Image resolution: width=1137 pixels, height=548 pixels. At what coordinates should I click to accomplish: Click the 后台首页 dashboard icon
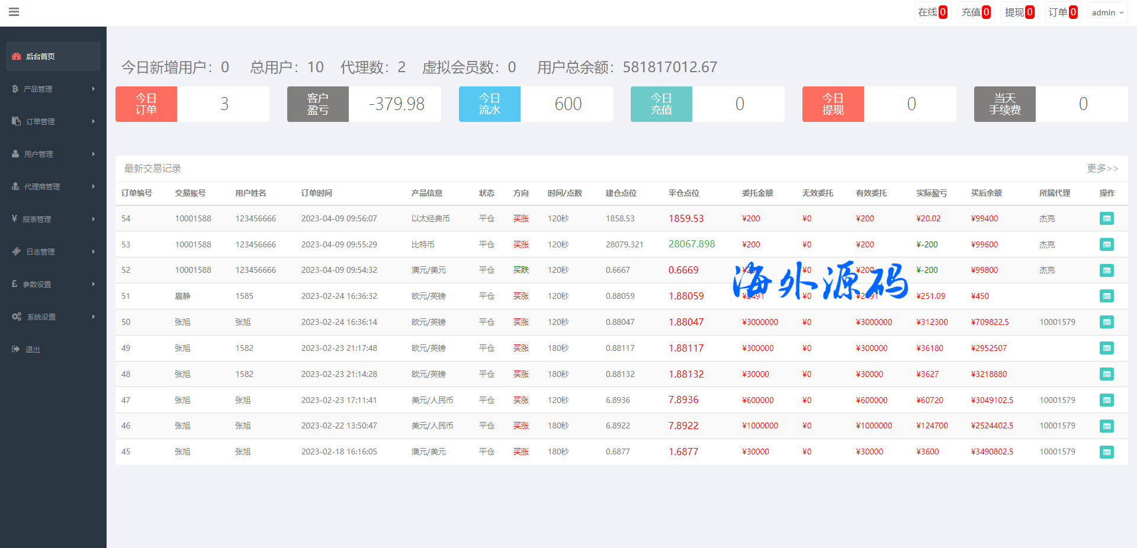17,56
